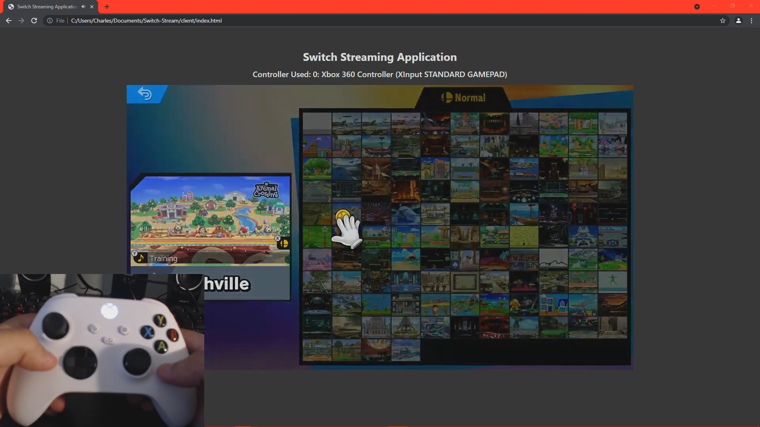Click the Training music label

(163, 259)
